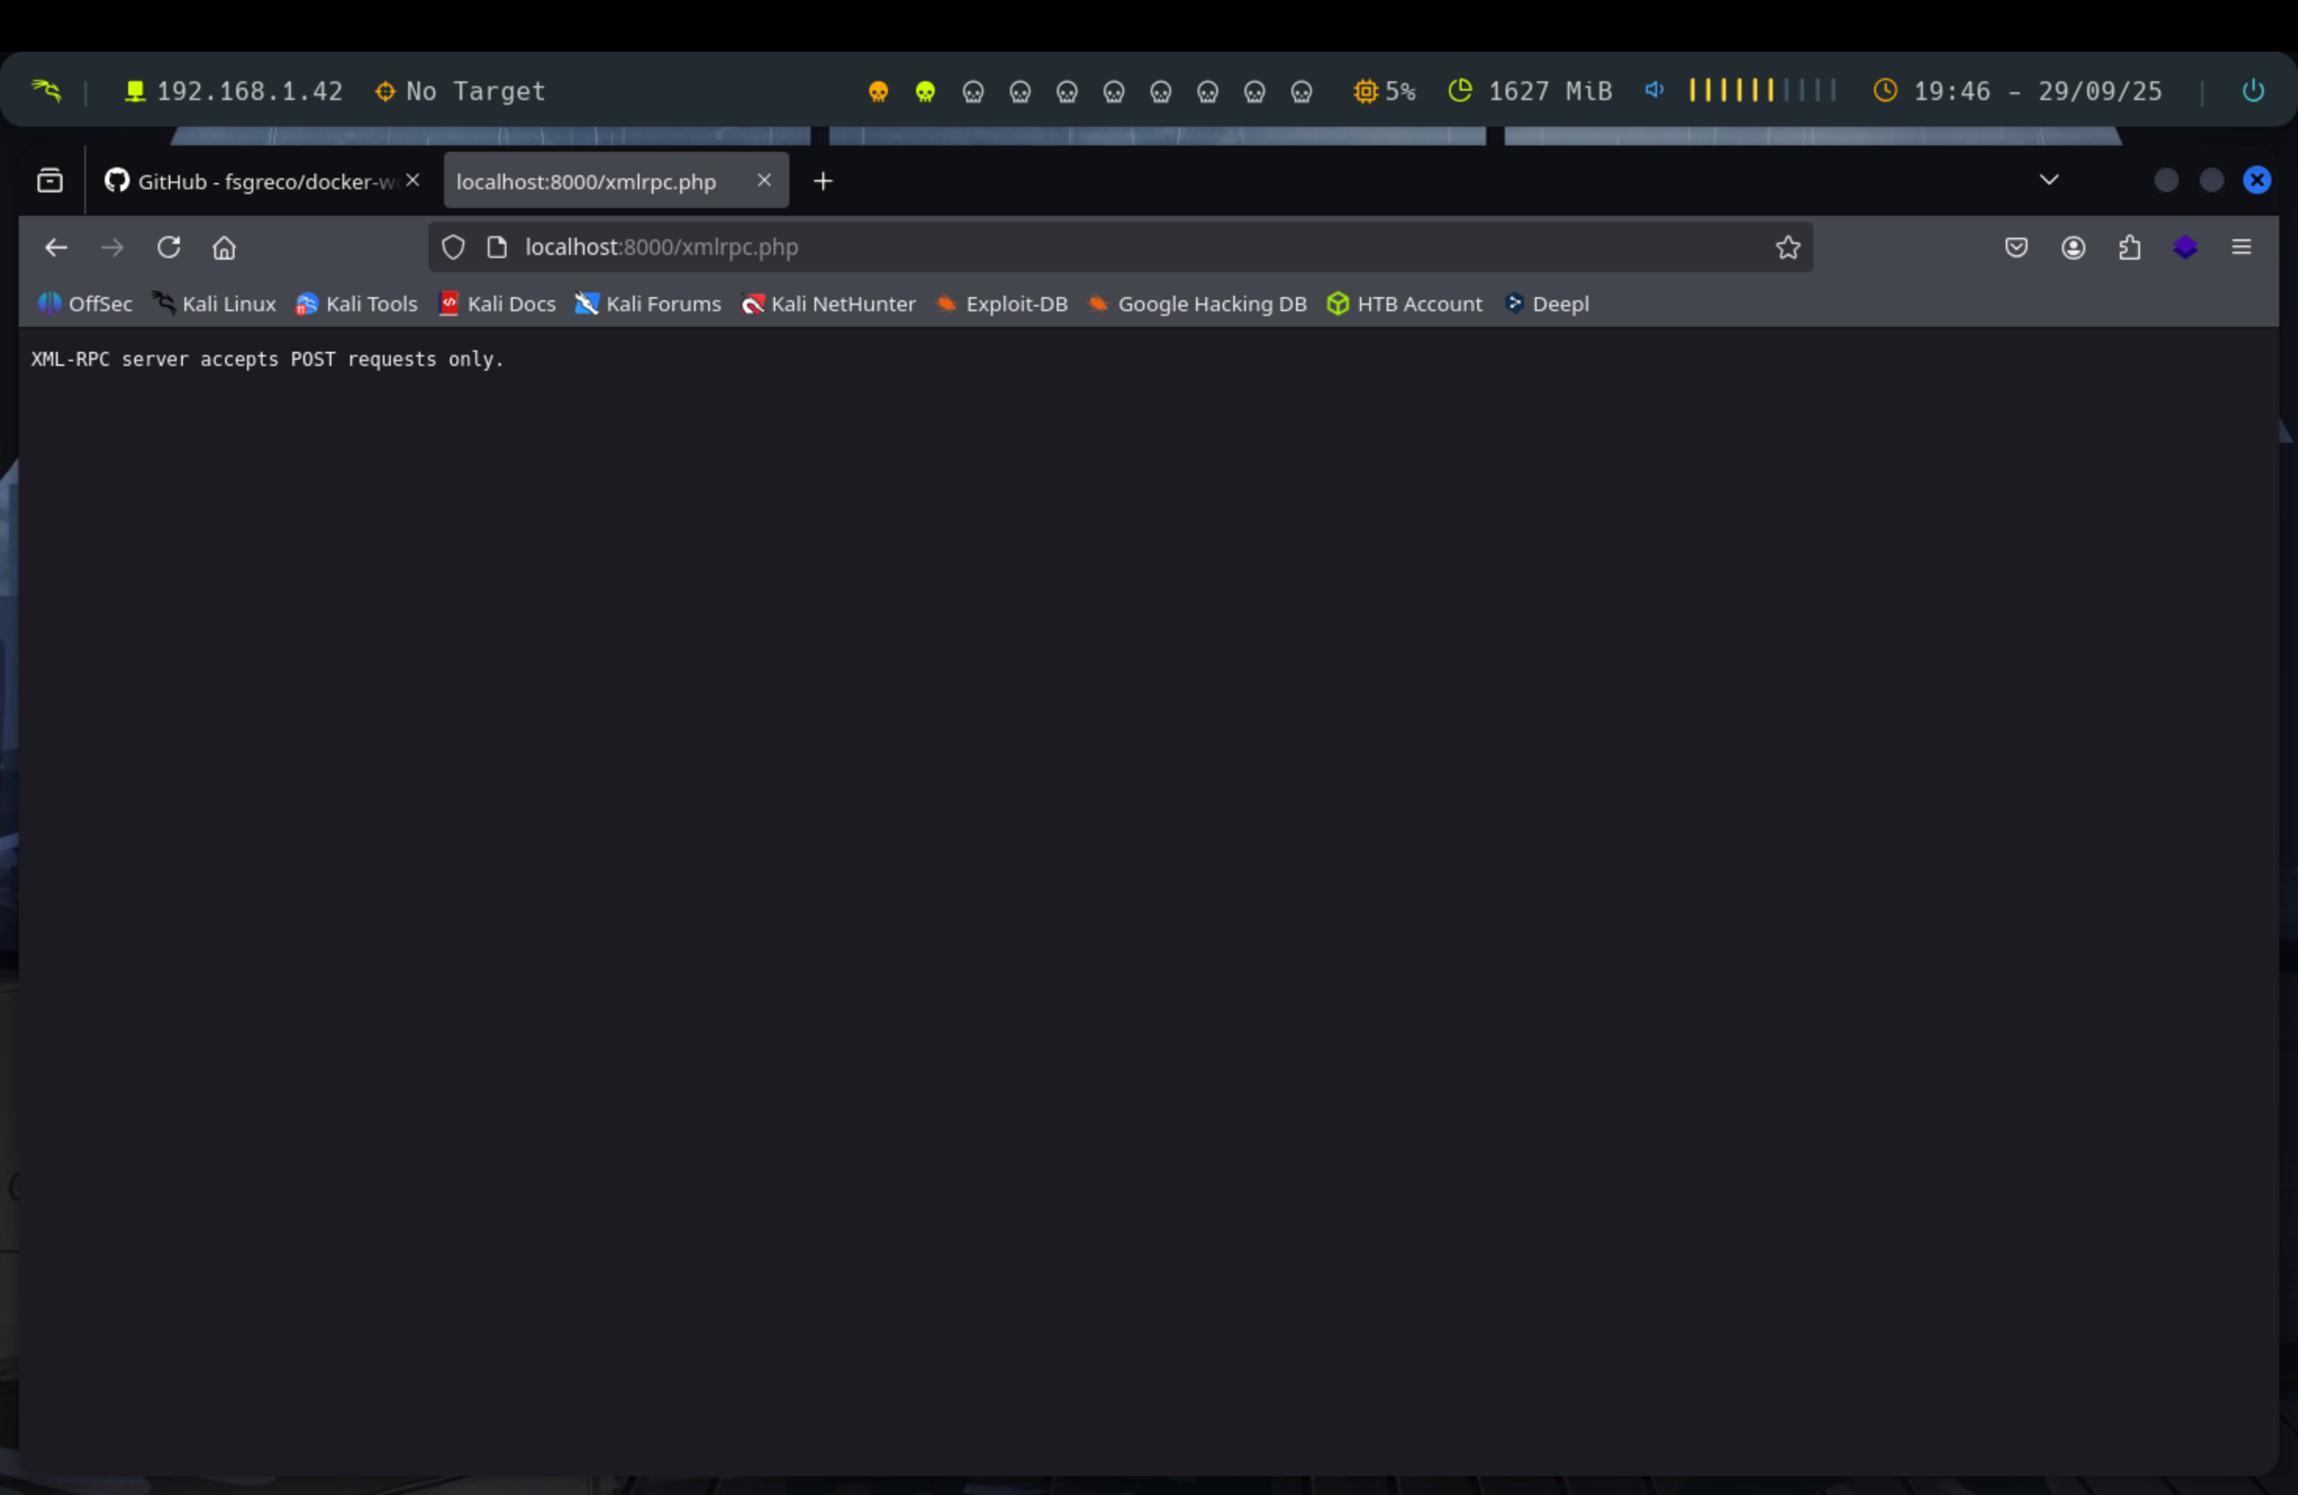Close the GitHub tab

[x=412, y=181]
